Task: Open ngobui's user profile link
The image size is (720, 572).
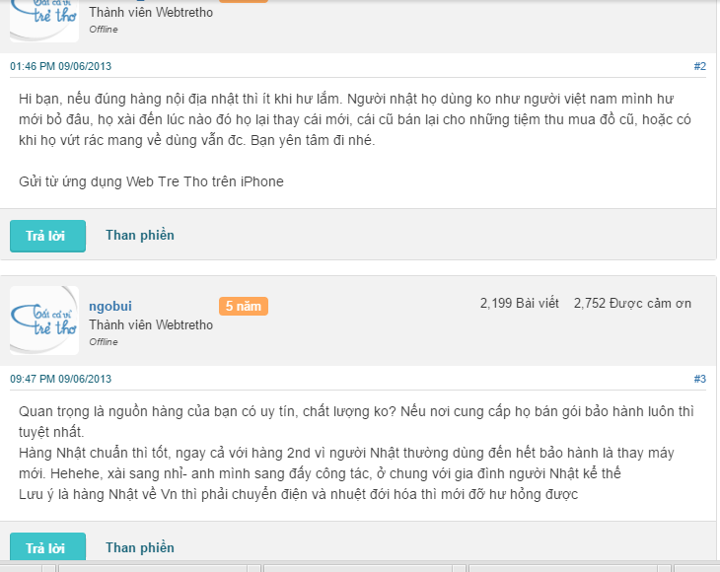Action: pos(109,306)
